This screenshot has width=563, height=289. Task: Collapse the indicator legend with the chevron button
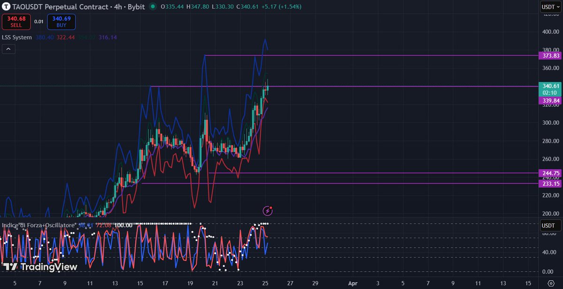tap(8, 49)
